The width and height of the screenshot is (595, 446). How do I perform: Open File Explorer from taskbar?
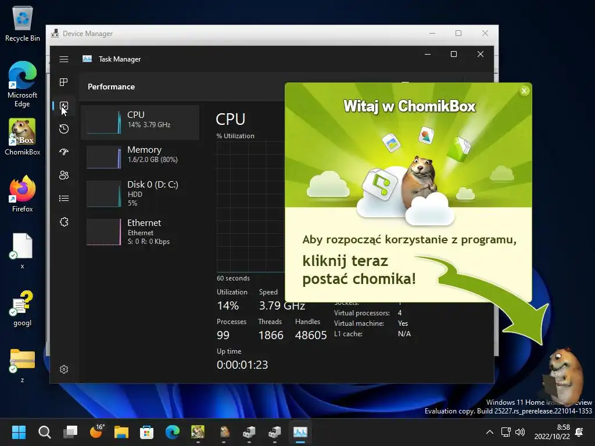(121, 432)
